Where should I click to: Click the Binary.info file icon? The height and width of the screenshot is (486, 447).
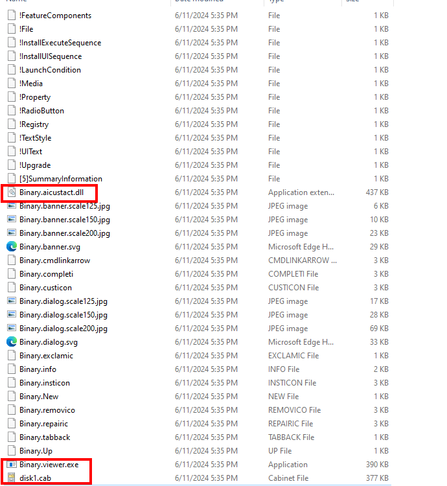pyautogui.click(x=12, y=369)
